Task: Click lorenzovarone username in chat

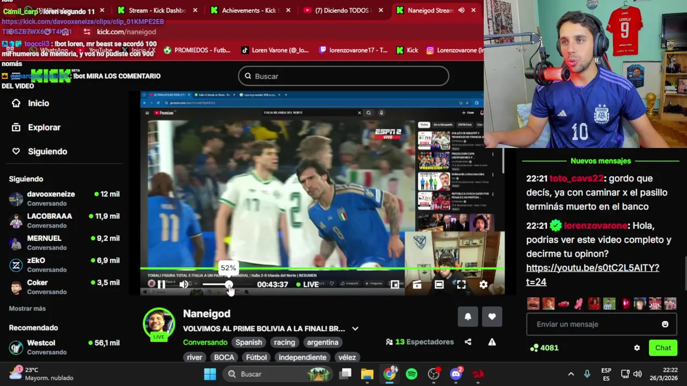Action: (596, 226)
